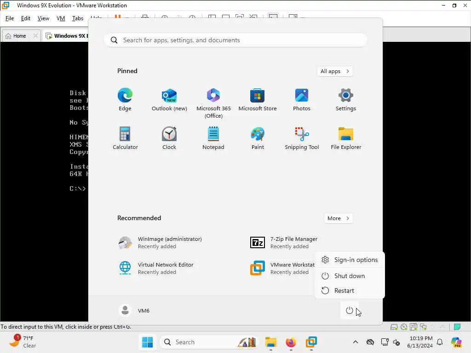Image resolution: width=471 pixels, height=353 pixels.
Task: Open VMware Workstation taskbar icon
Action: click(x=311, y=342)
